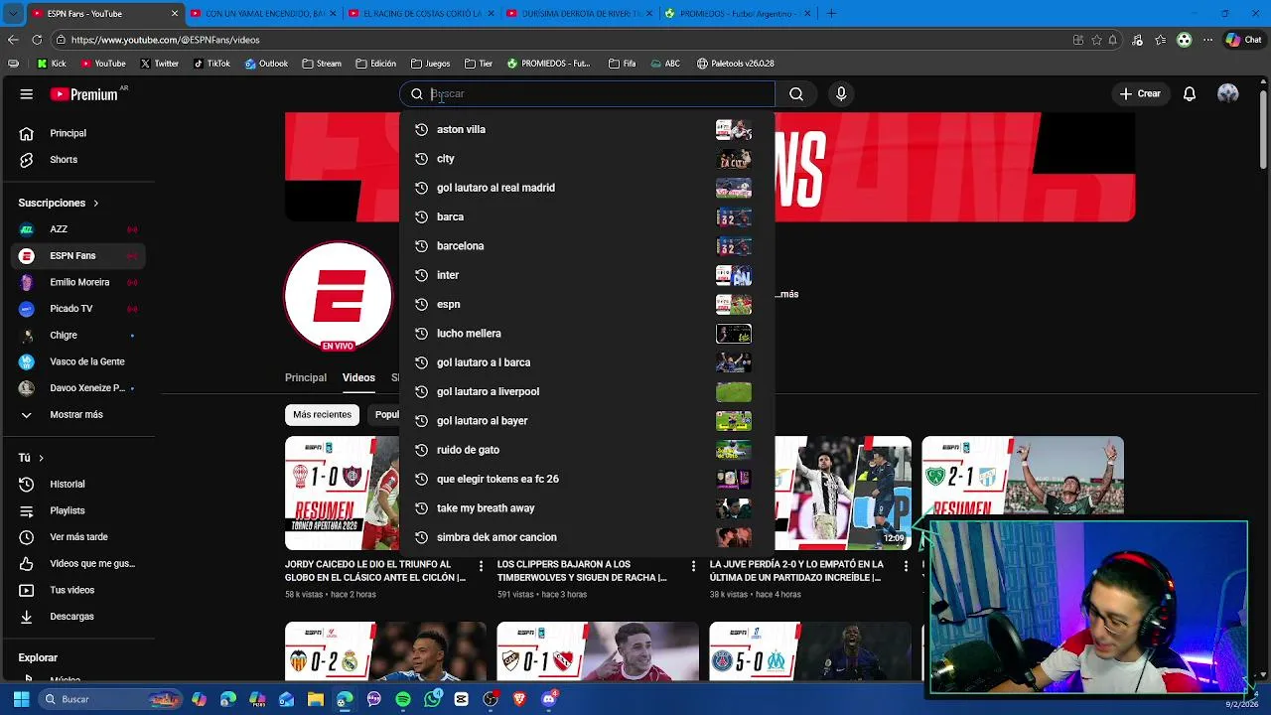Expand Suscripciones section arrow
The height and width of the screenshot is (715, 1271).
[96, 204]
